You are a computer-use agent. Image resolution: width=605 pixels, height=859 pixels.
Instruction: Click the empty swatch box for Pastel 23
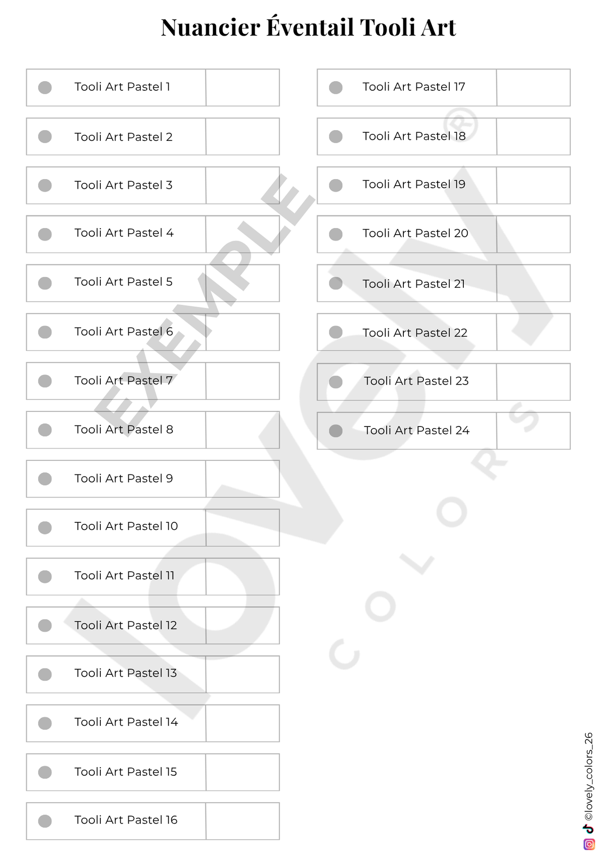coord(533,382)
